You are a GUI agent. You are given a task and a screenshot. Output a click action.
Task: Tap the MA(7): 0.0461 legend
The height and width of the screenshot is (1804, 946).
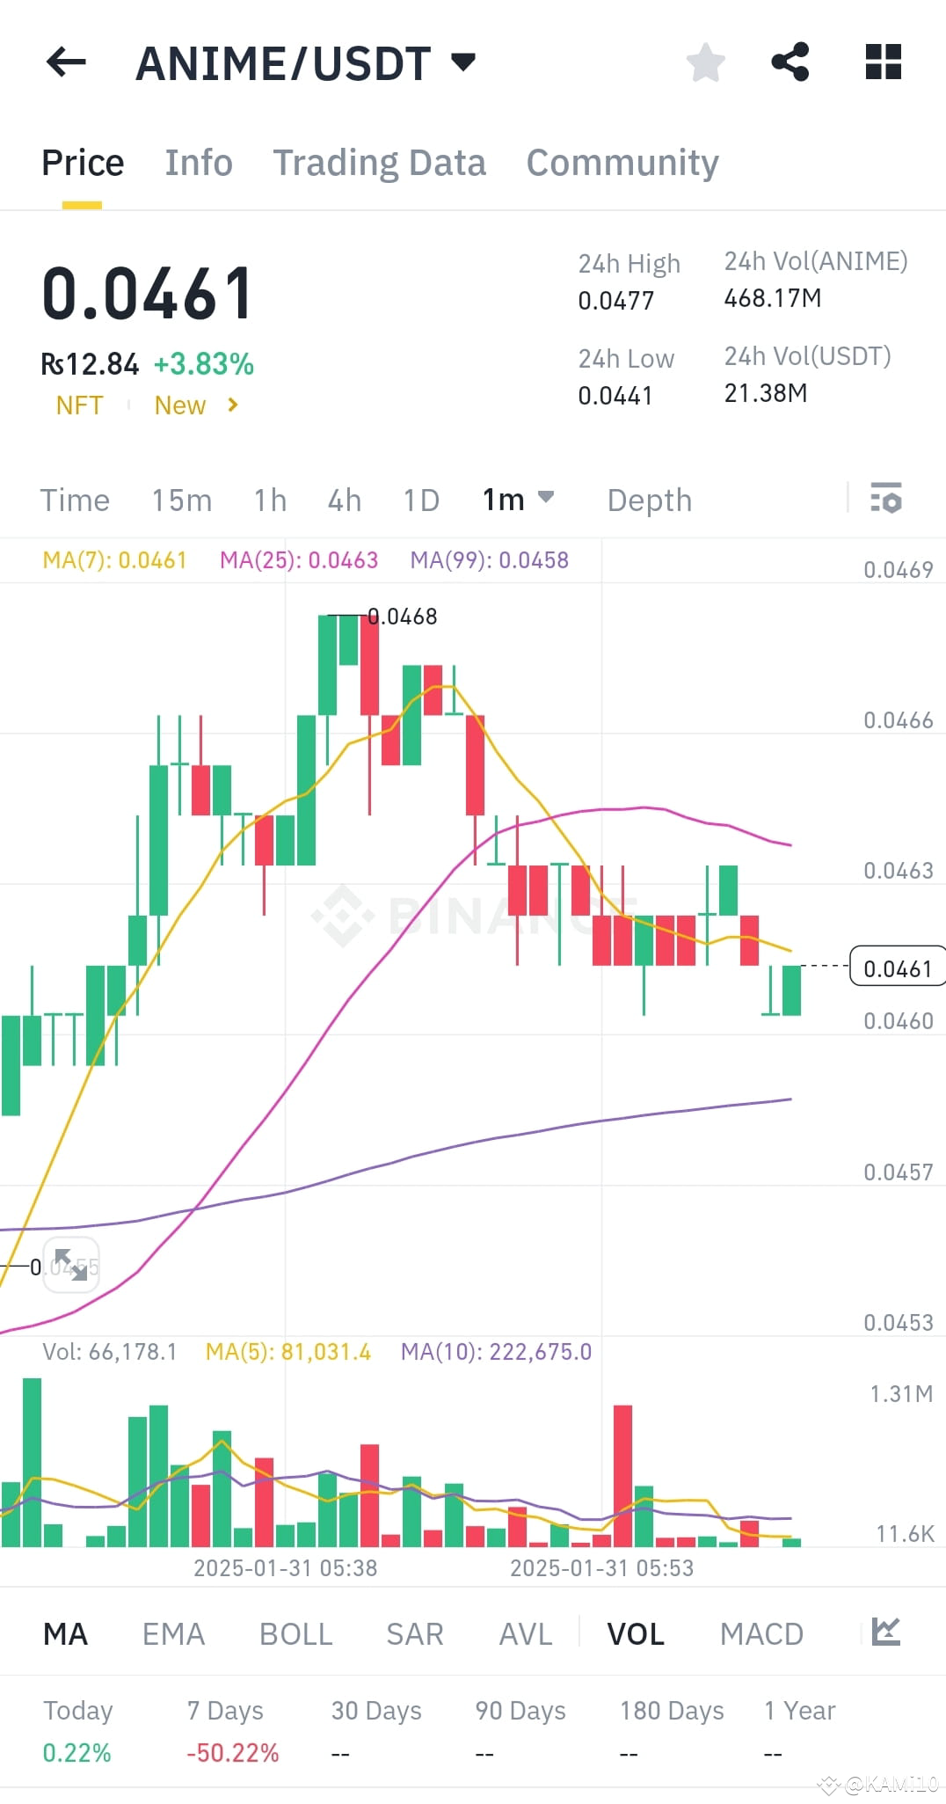coord(114,559)
